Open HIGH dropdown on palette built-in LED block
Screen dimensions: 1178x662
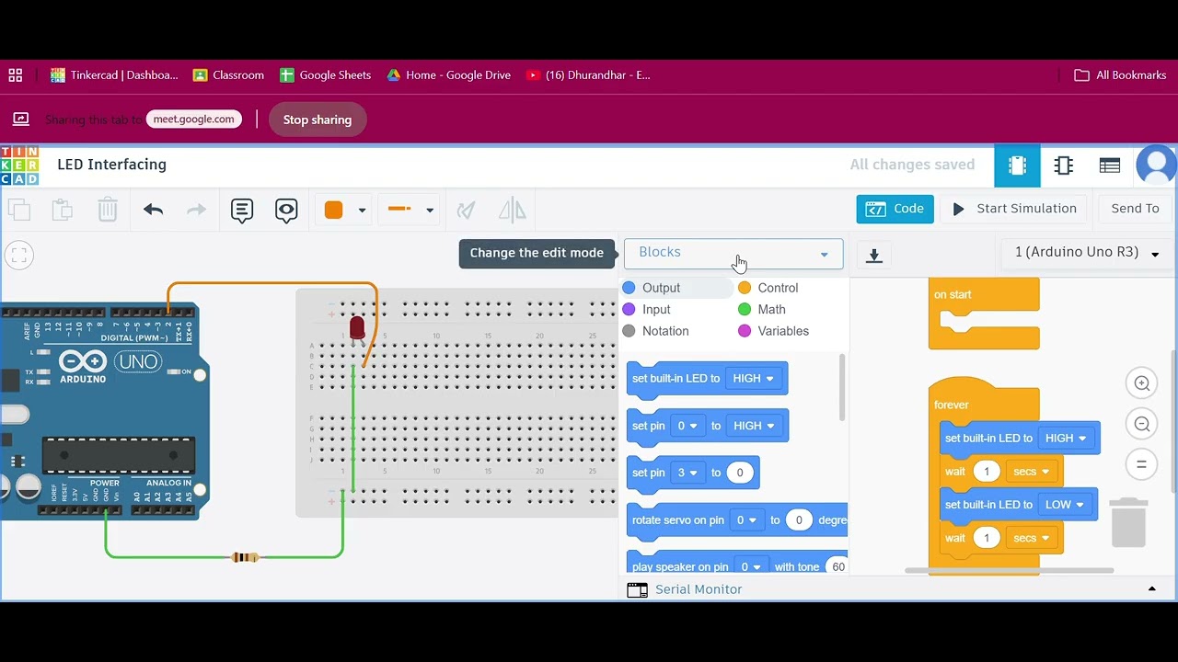753,378
